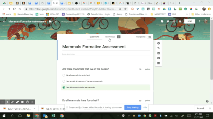Open Other bookmarks folder
Screen dimensions: 213x119
201,14
